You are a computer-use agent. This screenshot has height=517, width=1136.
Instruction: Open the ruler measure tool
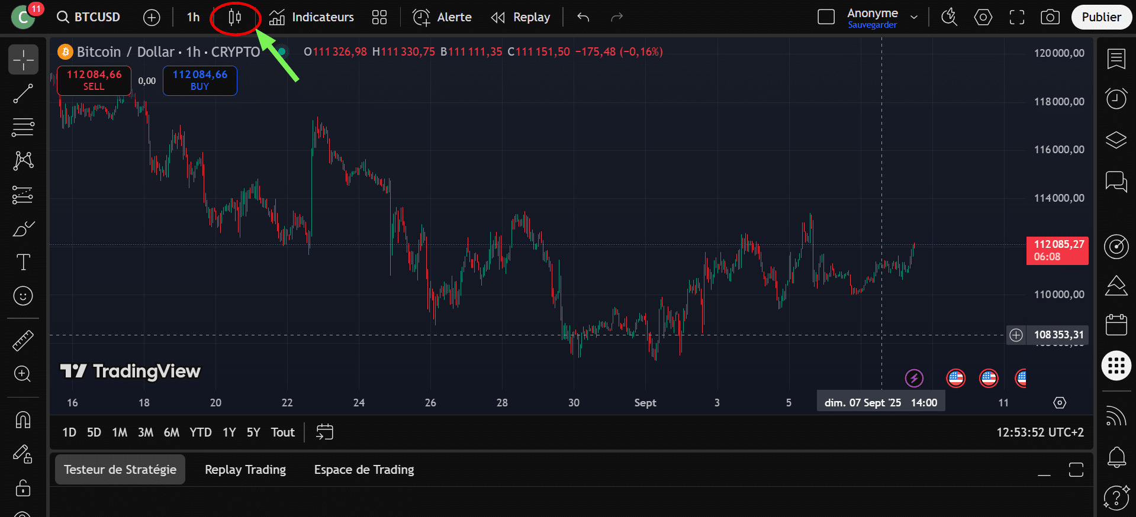coord(23,341)
